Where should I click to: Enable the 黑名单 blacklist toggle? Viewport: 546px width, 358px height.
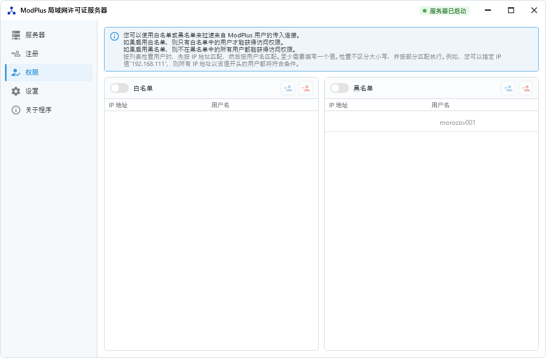coord(340,88)
